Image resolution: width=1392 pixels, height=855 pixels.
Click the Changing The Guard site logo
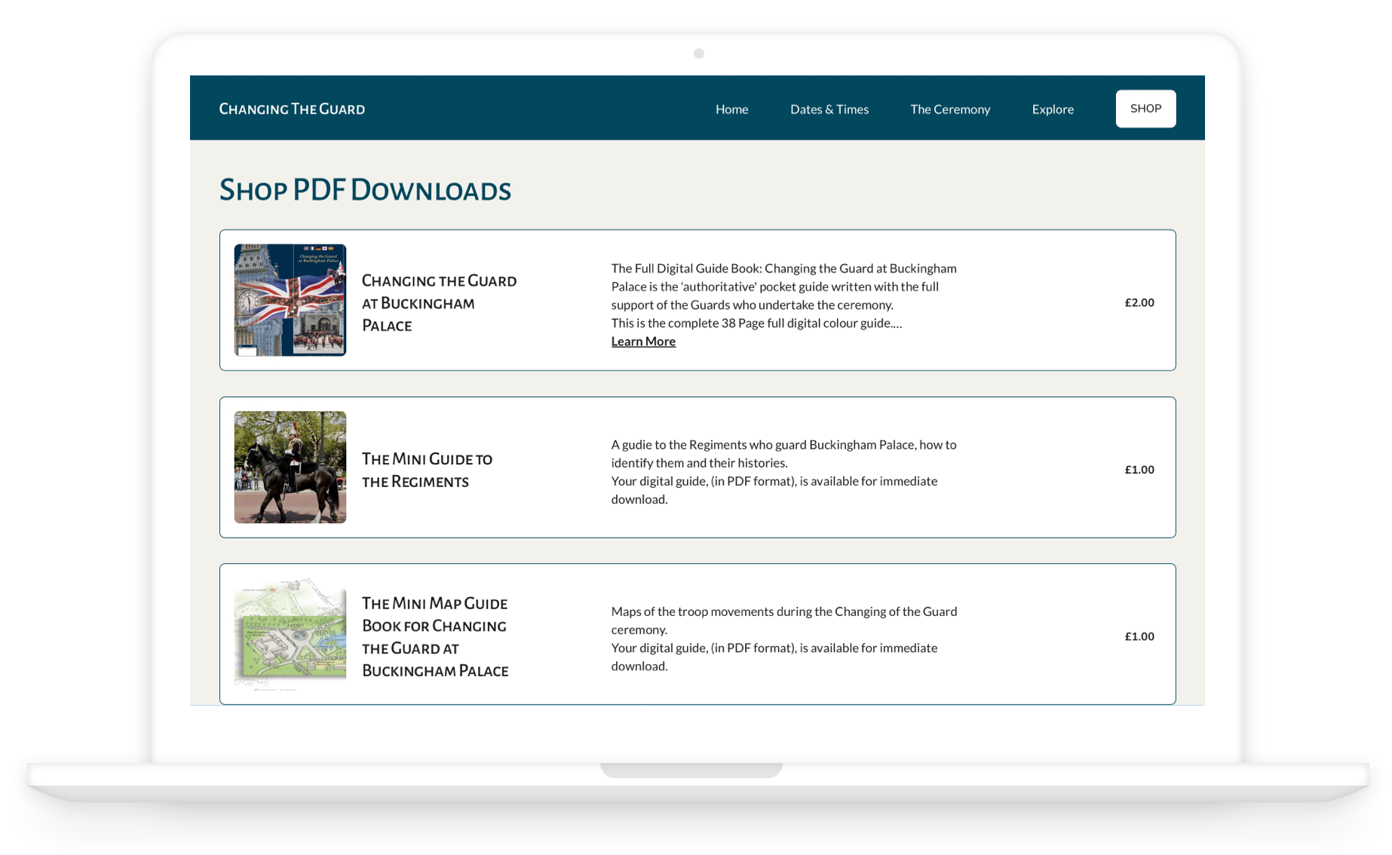292,109
